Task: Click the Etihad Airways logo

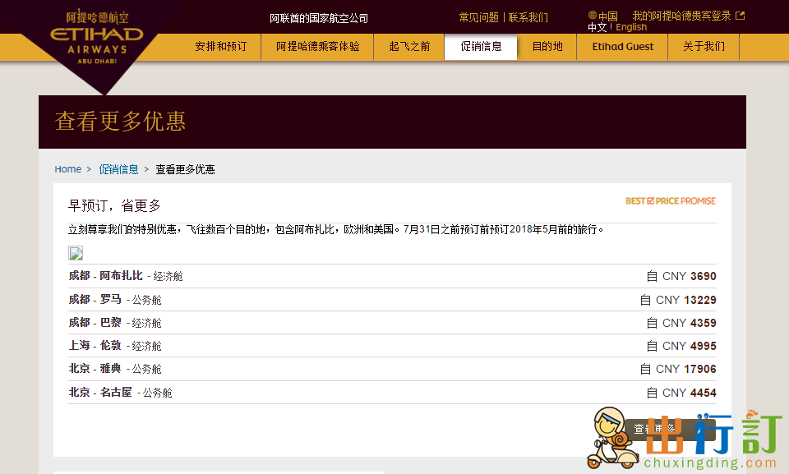Action: pos(97,38)
